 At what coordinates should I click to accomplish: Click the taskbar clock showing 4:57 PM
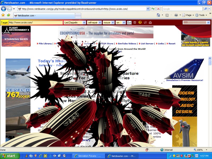(204, 156)
